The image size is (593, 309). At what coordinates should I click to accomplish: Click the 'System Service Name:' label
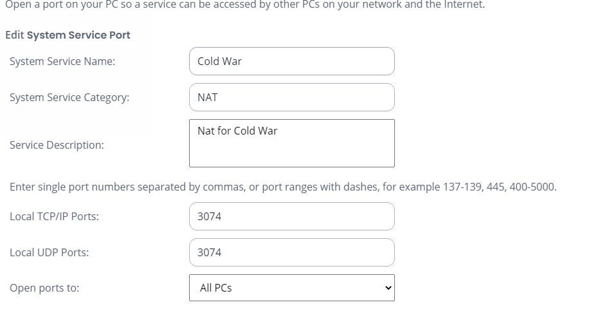62,62
